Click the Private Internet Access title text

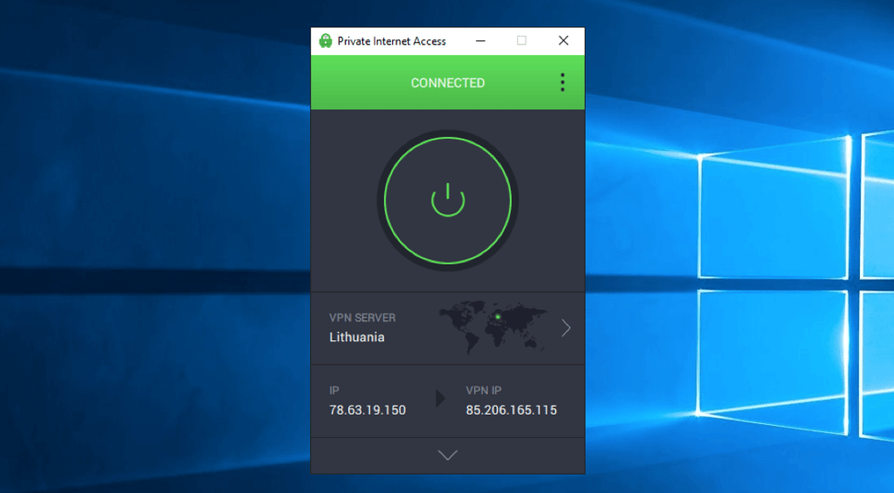click(392, 41)
